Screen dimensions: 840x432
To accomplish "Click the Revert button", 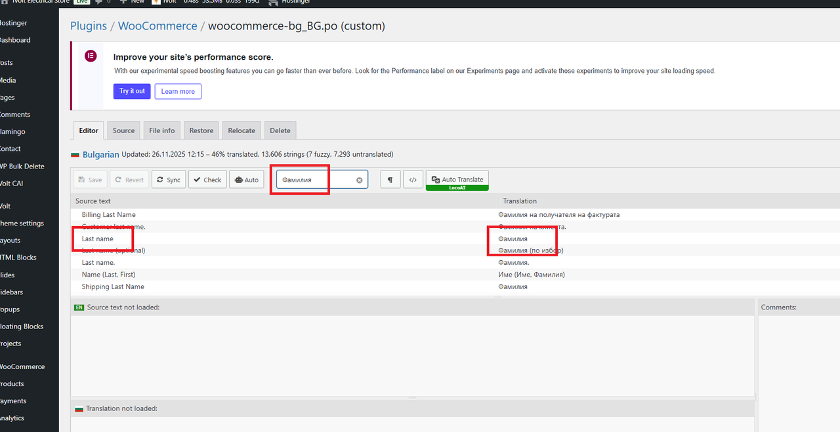I will point(129,180).
